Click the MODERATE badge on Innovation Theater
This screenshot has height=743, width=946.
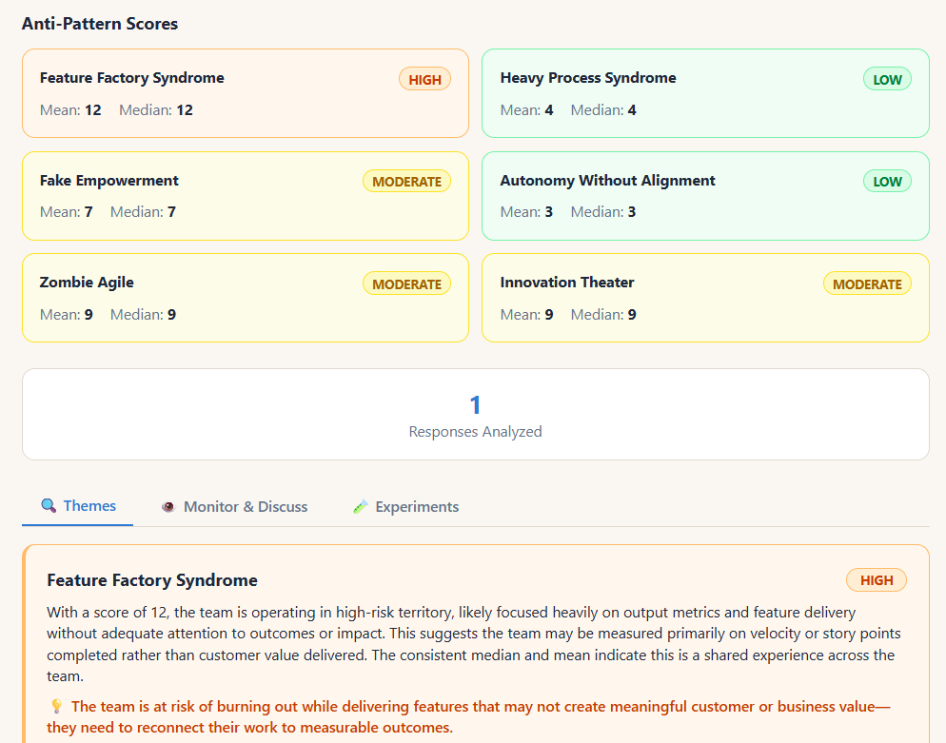pyautogui.click(x=867, y=284)
